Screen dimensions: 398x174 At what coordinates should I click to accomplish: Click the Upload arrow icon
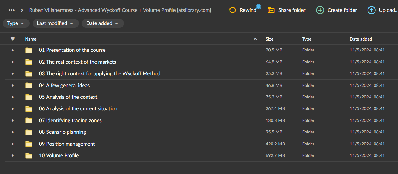(x=371, y=10)
